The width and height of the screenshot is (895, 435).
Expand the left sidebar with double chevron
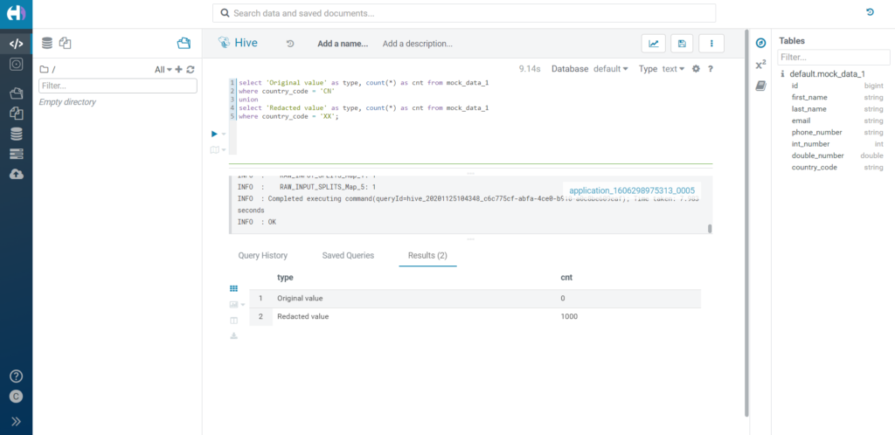[16, 421]
